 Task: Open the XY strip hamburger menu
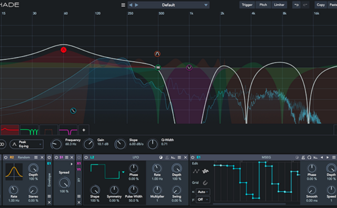click(79, 196)
